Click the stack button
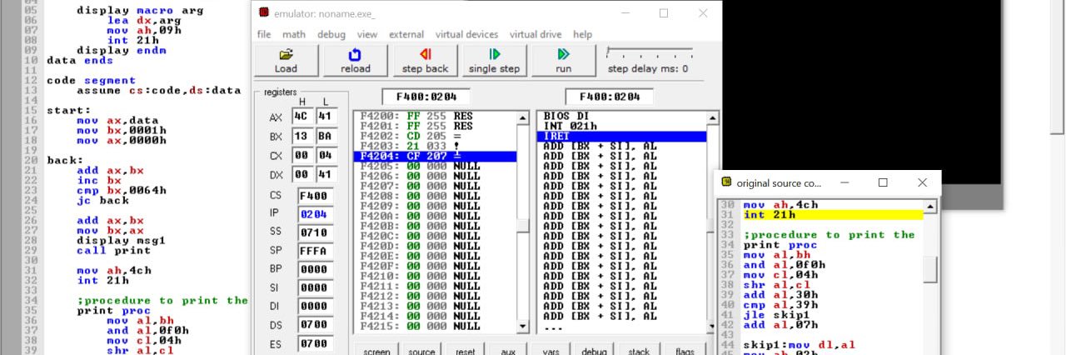 click(x=639, y=348)
